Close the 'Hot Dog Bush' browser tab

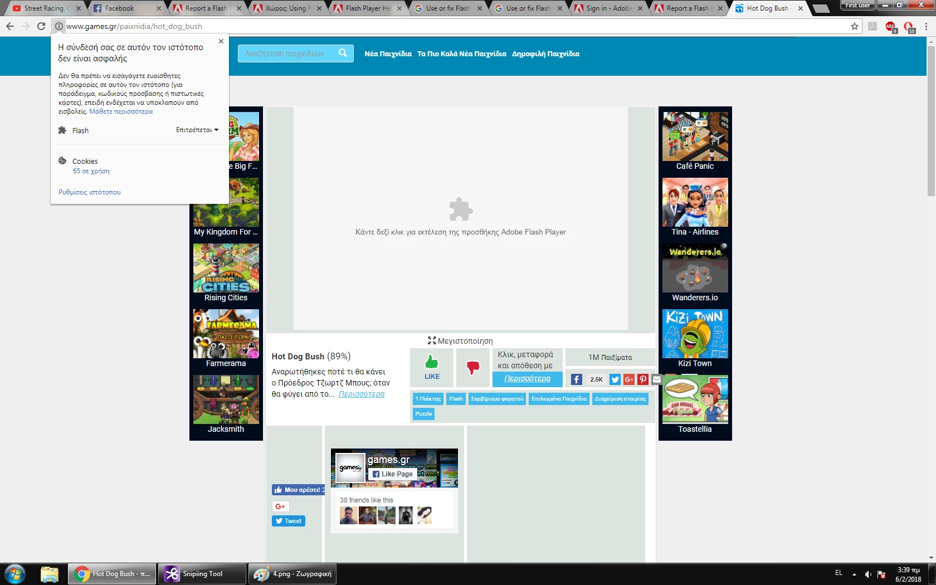(801, 8)
